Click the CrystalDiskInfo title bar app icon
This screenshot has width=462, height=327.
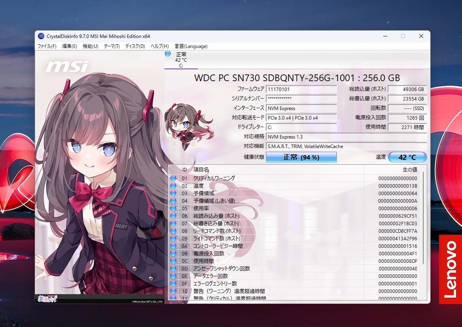[x=41, y=36]
